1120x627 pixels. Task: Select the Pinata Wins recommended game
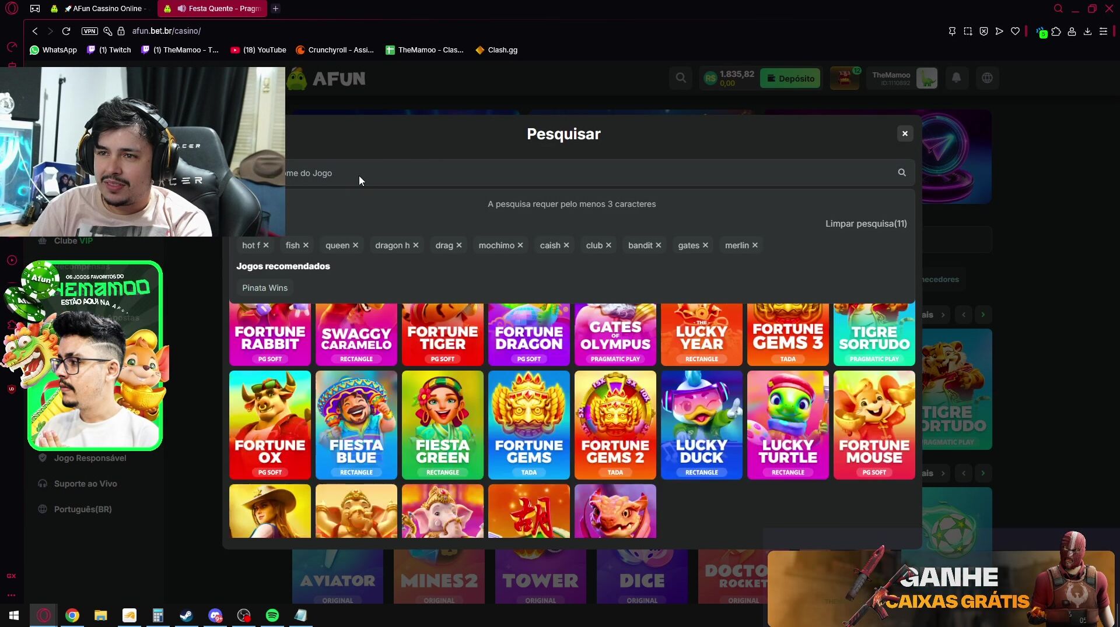(x=265, y=288)
